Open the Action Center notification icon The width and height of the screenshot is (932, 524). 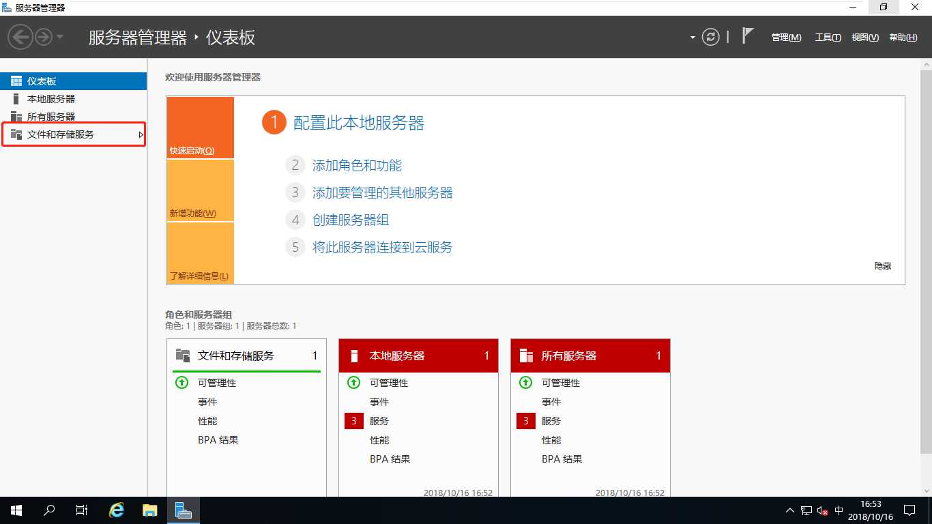[x=909, y=510]
